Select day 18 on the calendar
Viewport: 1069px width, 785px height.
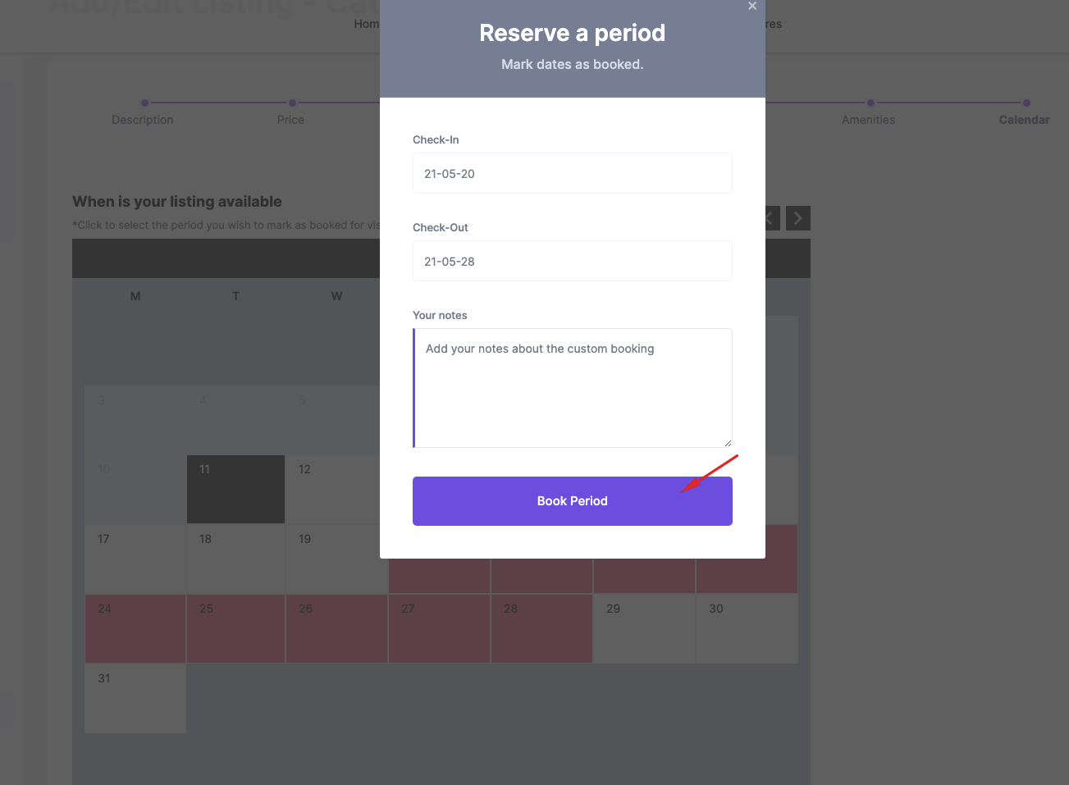pyautogui.click(x=235, y=559)
